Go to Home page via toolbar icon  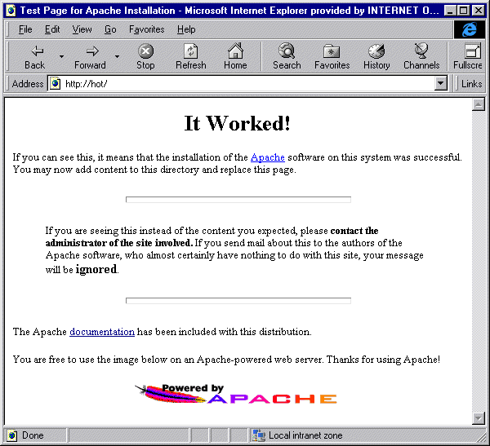point(235,51)
